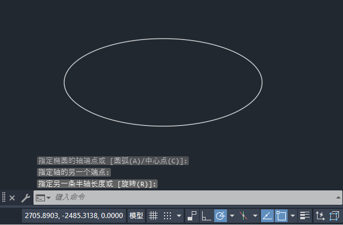Click annotation scale arrows icon

click(320, 216)
